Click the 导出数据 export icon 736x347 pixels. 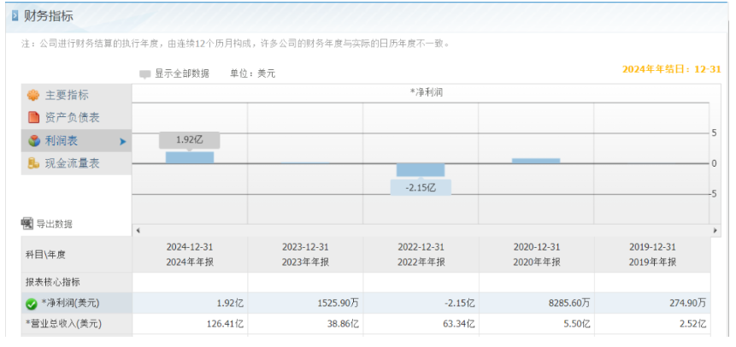(27, 224)
